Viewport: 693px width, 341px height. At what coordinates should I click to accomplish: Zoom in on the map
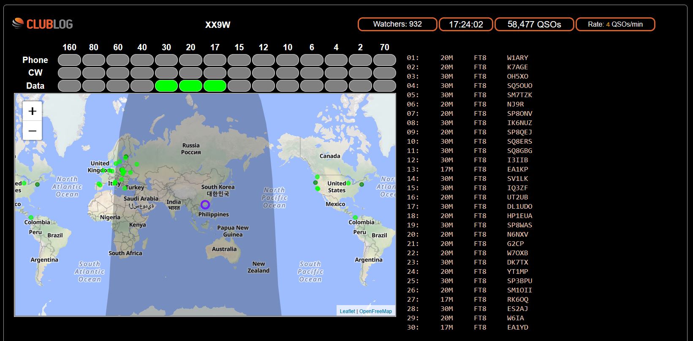tap(33, 112)
